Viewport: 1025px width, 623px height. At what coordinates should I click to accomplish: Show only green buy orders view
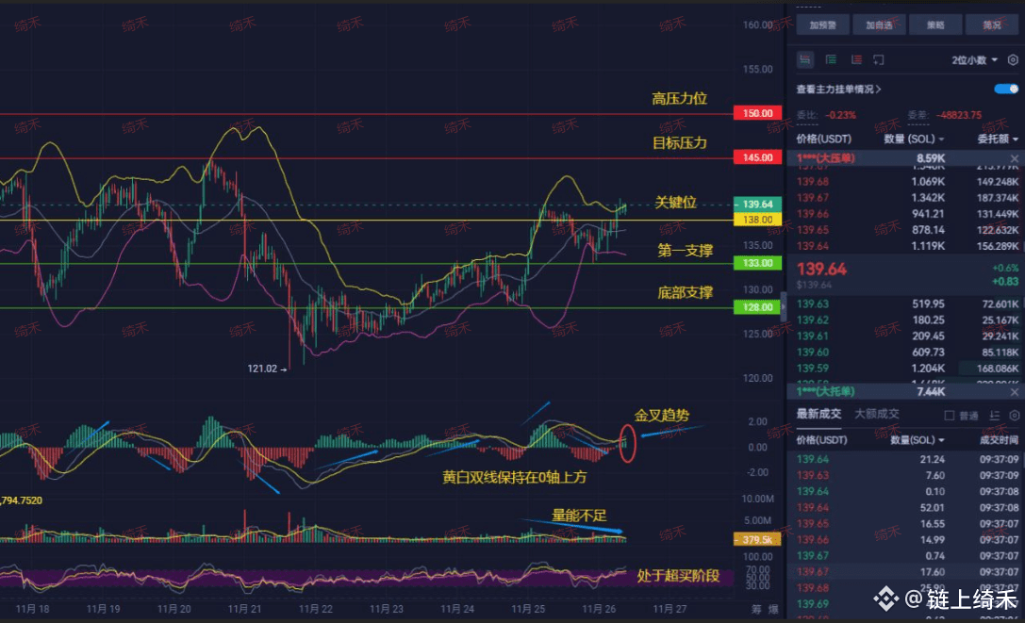(x=831, y=59)
